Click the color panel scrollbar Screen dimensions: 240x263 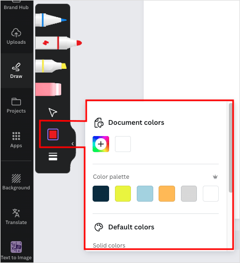click(x=230, y=148)
